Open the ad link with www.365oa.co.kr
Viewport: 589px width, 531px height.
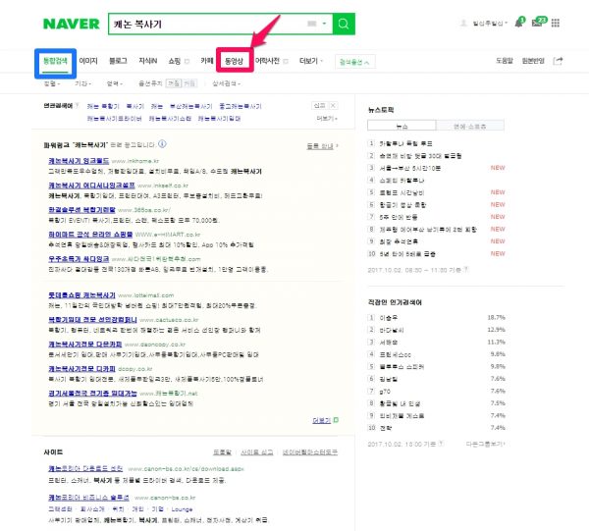pyautogui.click(x=81, y=209)
